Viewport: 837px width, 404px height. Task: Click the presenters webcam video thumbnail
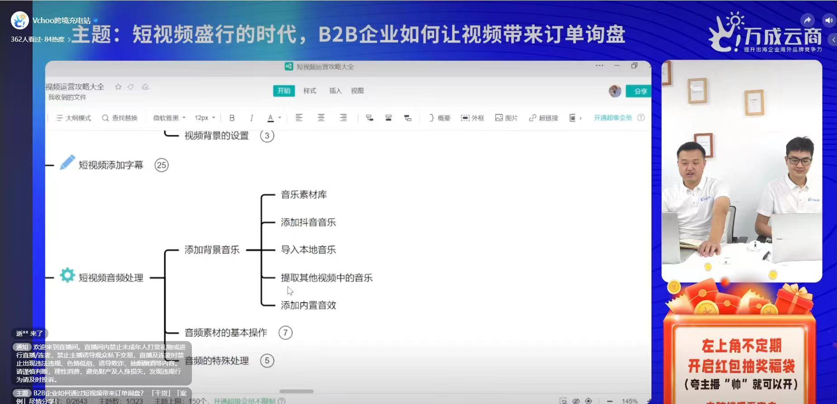coord(741,171)
